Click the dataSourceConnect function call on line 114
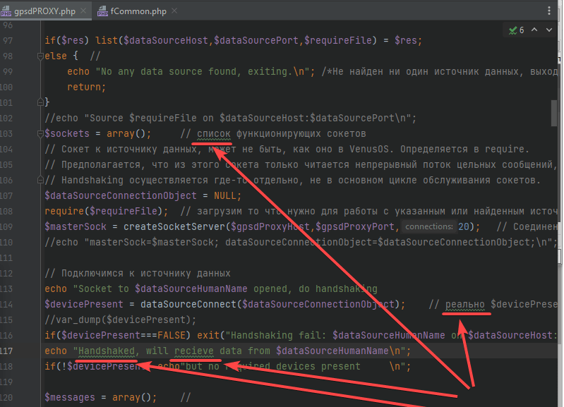564x407 pixels. [188, 304]
